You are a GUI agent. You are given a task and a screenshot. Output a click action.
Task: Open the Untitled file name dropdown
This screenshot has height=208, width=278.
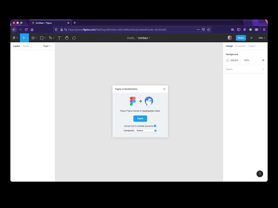144,38
